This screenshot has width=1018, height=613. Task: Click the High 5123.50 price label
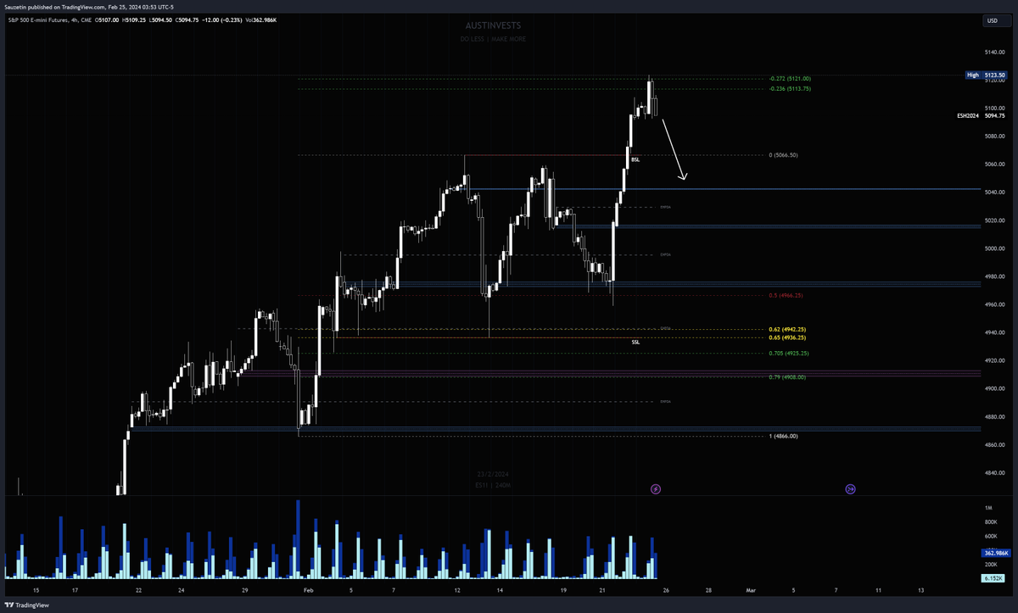click(x=986, y=75)
